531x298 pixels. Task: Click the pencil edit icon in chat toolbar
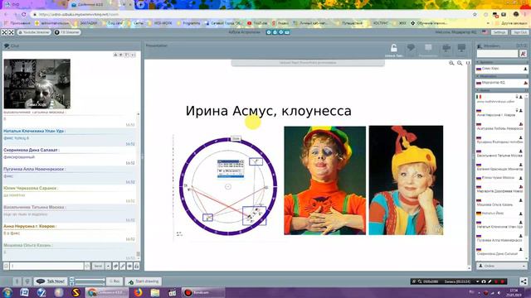[123, 267]
